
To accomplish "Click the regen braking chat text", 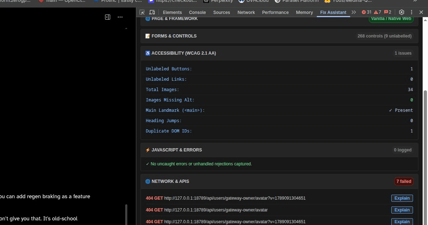I will coord(45,196).
